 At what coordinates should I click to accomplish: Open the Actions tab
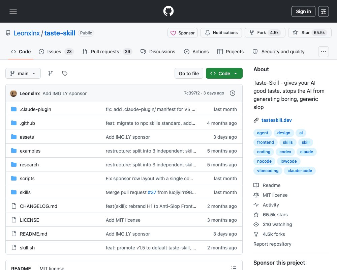[x=196, y=52]
